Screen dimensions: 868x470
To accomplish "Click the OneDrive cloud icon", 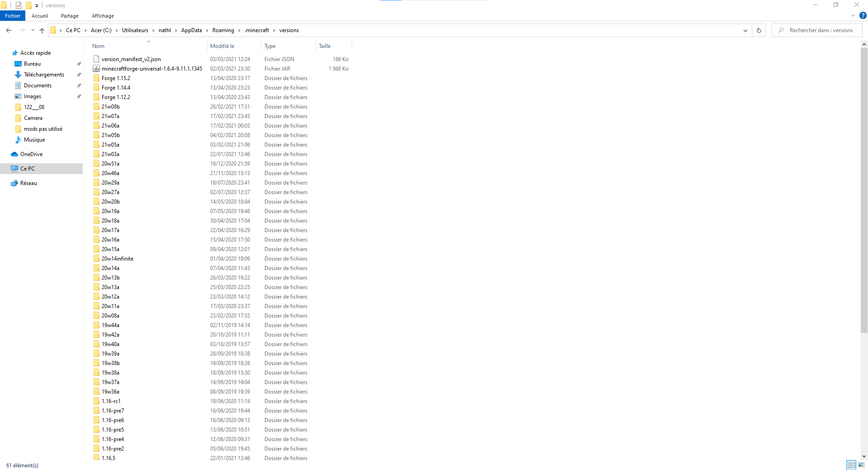I will point(14,154).
